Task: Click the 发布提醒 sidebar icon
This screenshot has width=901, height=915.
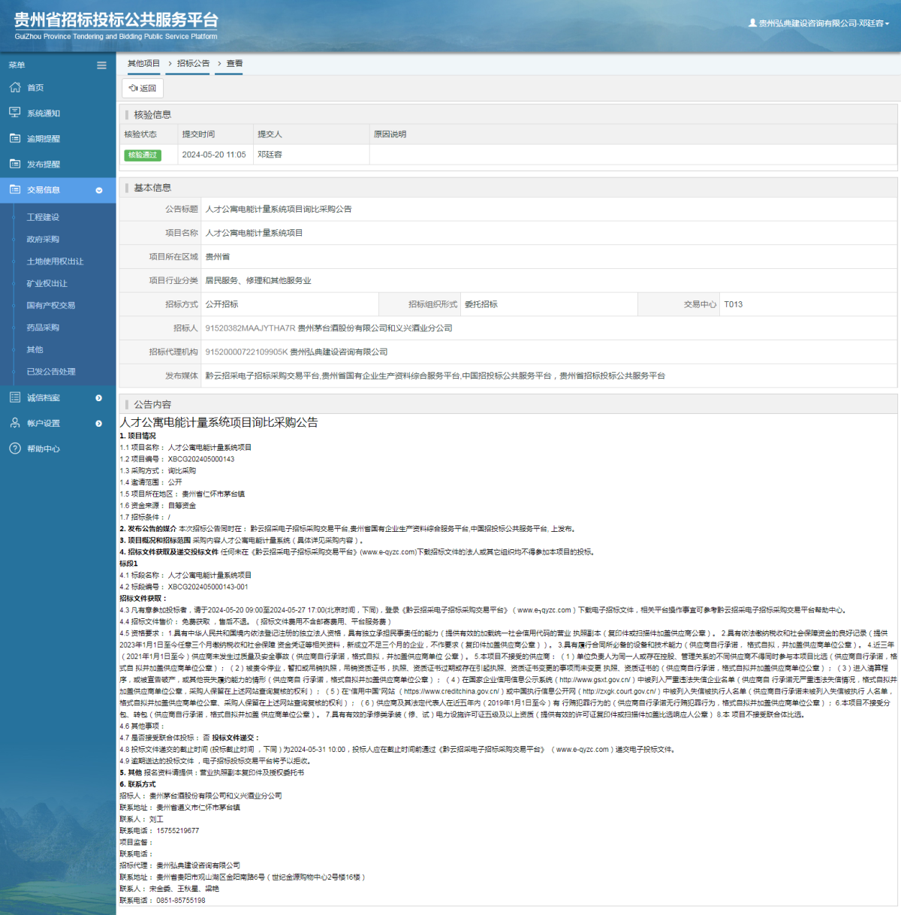Action: (x=15, y=164)
